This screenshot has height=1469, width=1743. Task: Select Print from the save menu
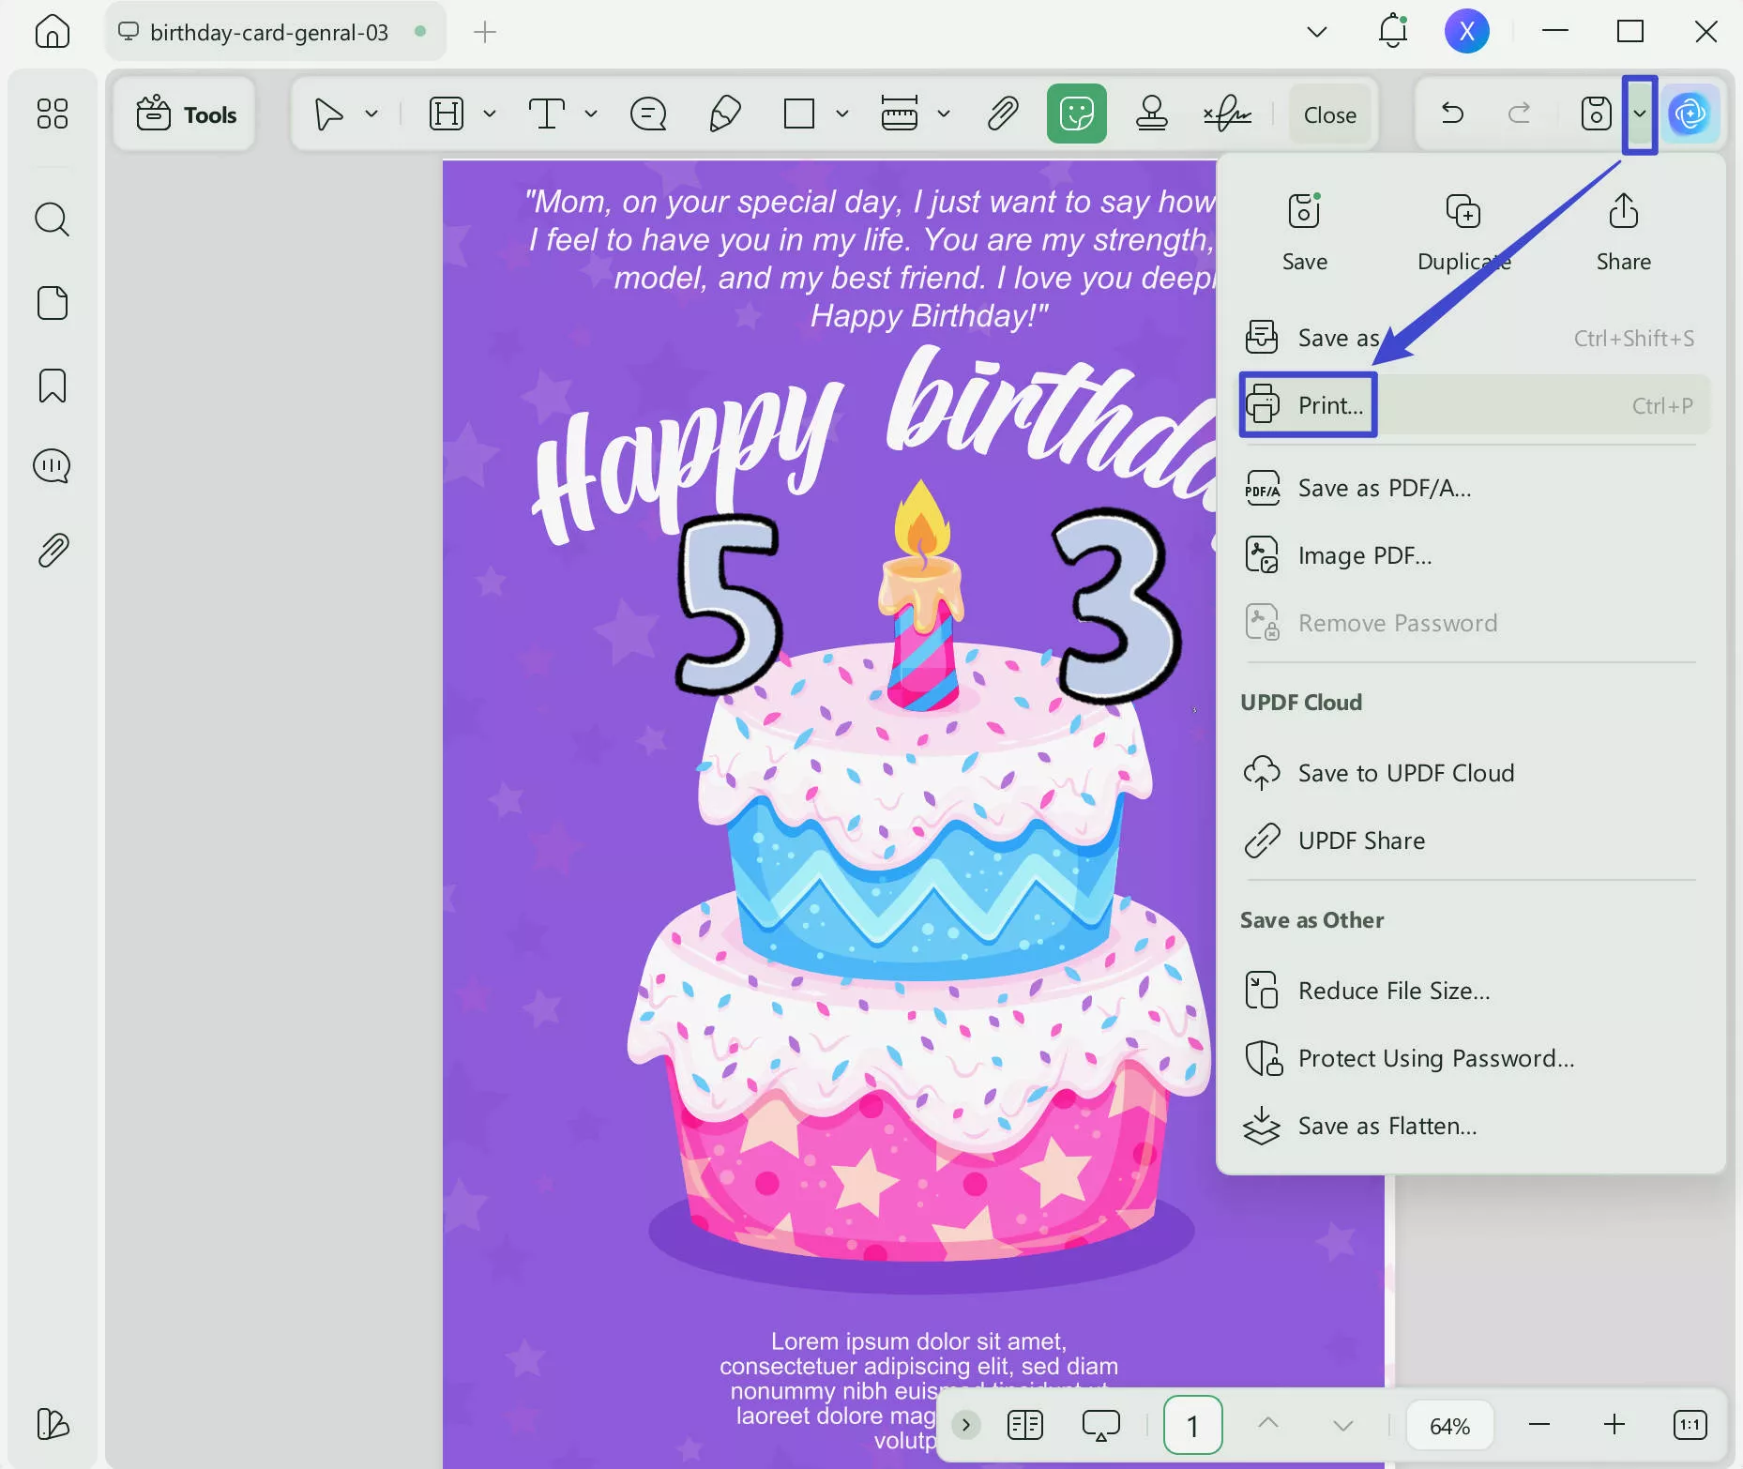point(1328,405)
